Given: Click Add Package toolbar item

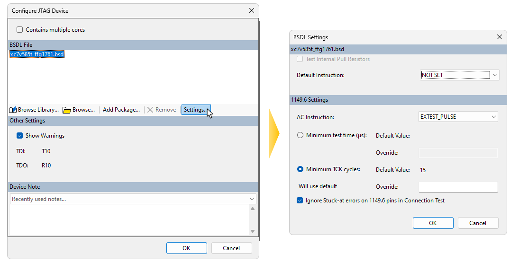Looking at the screenshot, I should pos(121,110).
